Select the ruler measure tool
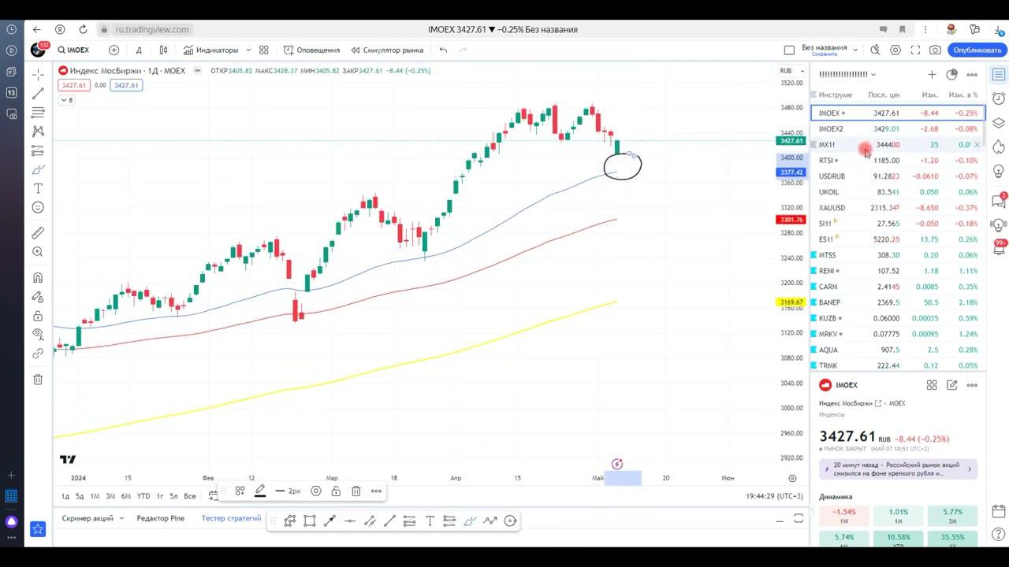 [x=38, y=233]
